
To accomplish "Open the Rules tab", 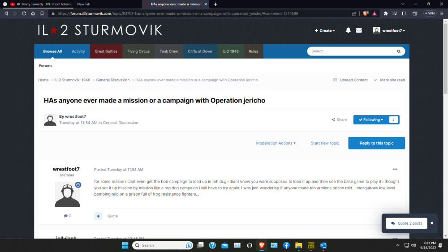I will (x=254, y=51).
